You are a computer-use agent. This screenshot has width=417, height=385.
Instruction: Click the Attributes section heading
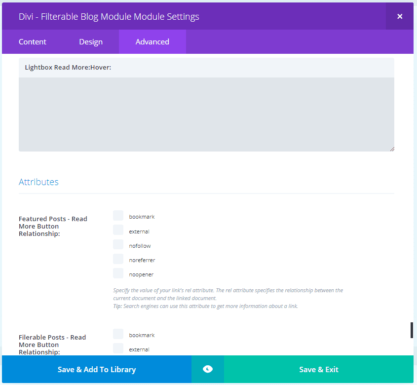[38, 182]
